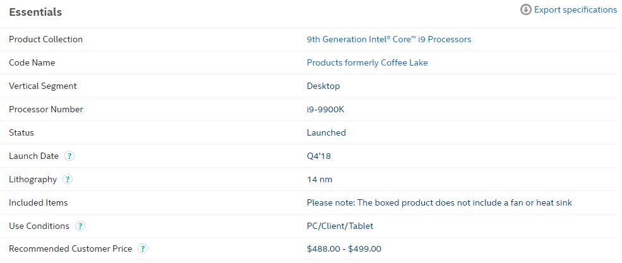Click the Q4'18 launch date value

[319, 156]
